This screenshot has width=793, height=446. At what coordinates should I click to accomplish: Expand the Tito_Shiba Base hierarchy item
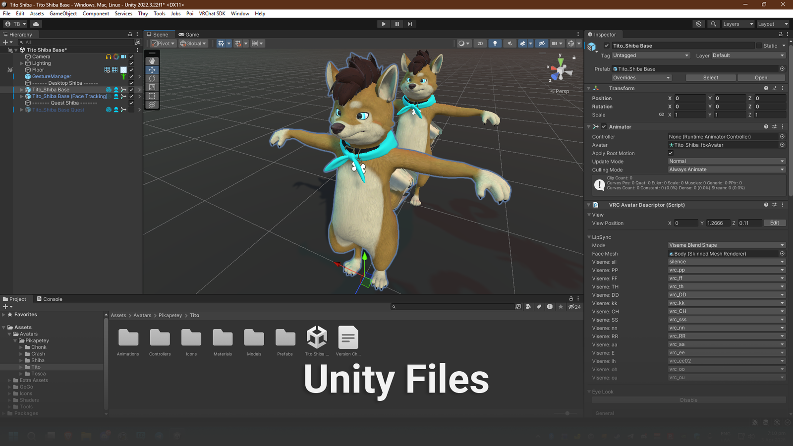pos(21,90)
